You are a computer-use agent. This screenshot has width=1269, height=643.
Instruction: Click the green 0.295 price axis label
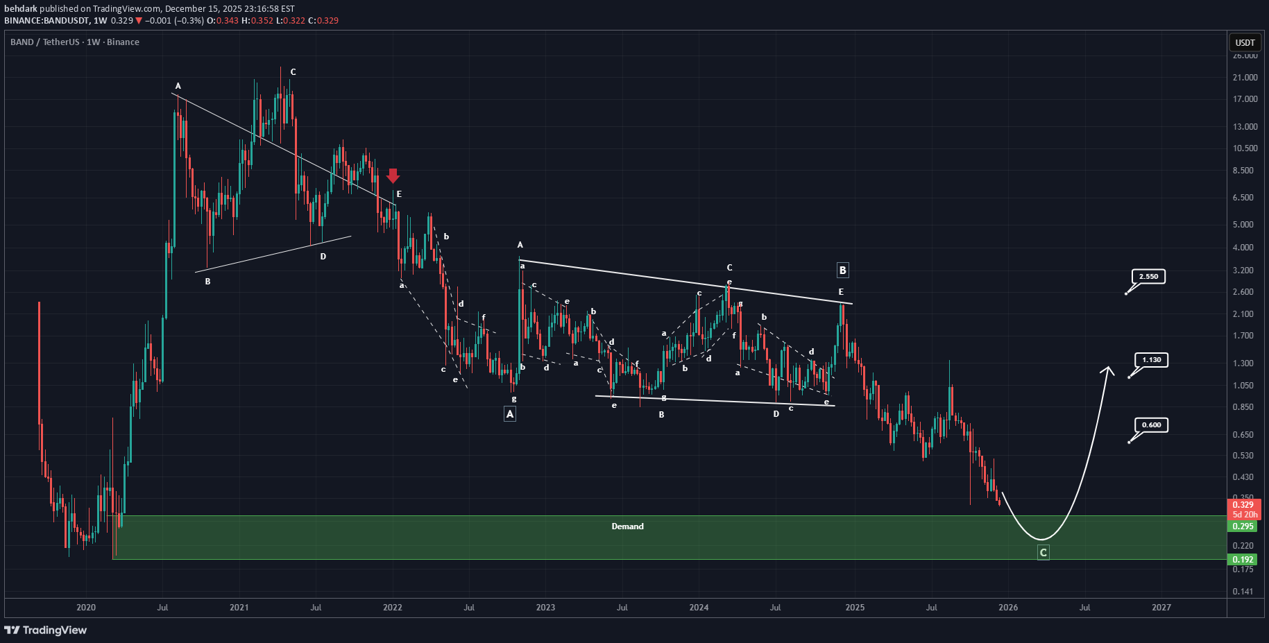[x=1244, y=526]
